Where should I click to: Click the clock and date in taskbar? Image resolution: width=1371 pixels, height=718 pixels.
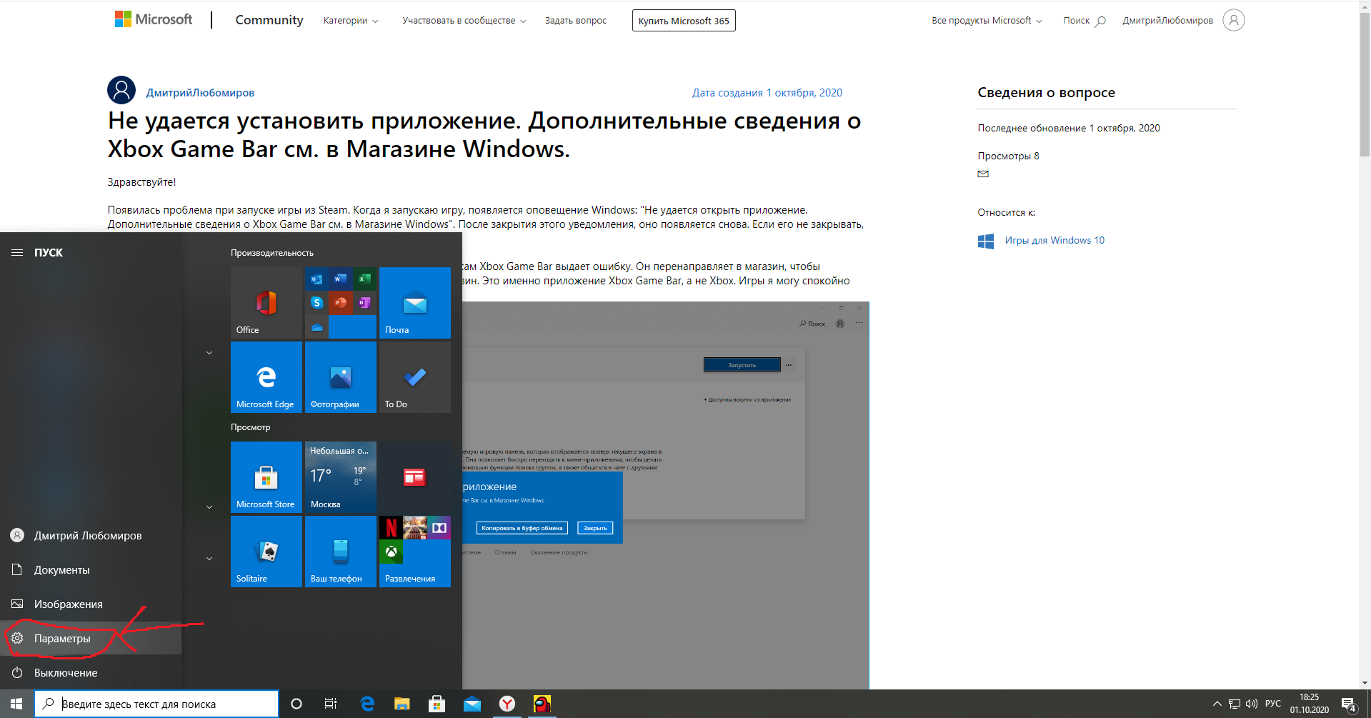[1310, 704]
